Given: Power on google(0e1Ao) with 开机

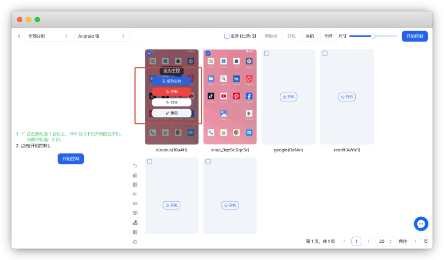Looking at the screenshot, I should point(289,97).
